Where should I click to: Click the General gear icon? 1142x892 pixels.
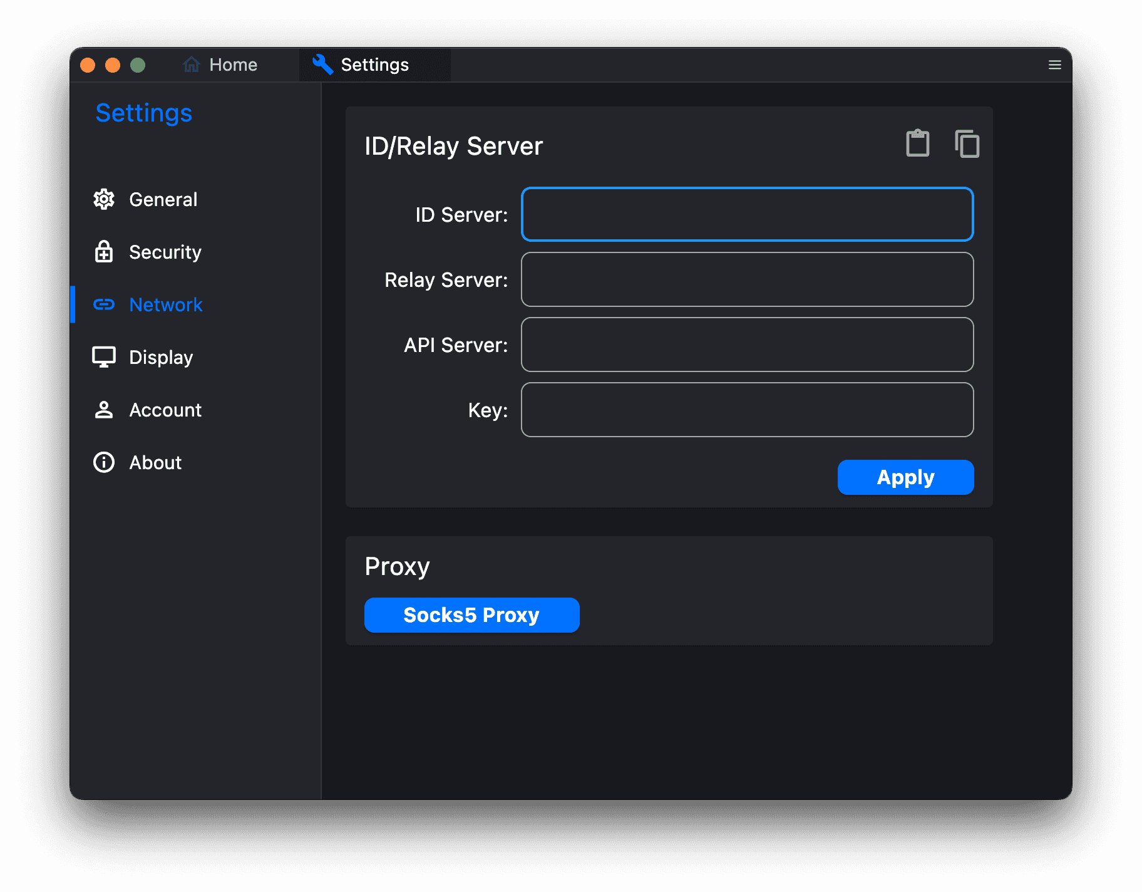[104, 199]
